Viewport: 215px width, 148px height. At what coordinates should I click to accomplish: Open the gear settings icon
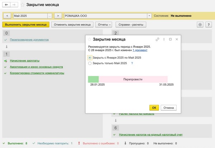200,25
